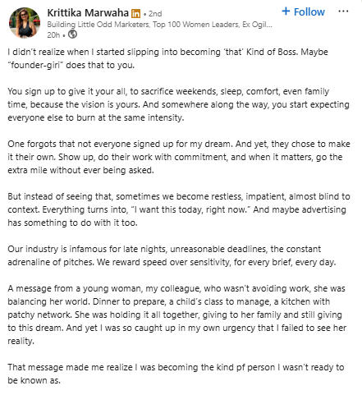Select the 'I didn't realize' opening paragraph
362x395 pixels.
point(167,58)
